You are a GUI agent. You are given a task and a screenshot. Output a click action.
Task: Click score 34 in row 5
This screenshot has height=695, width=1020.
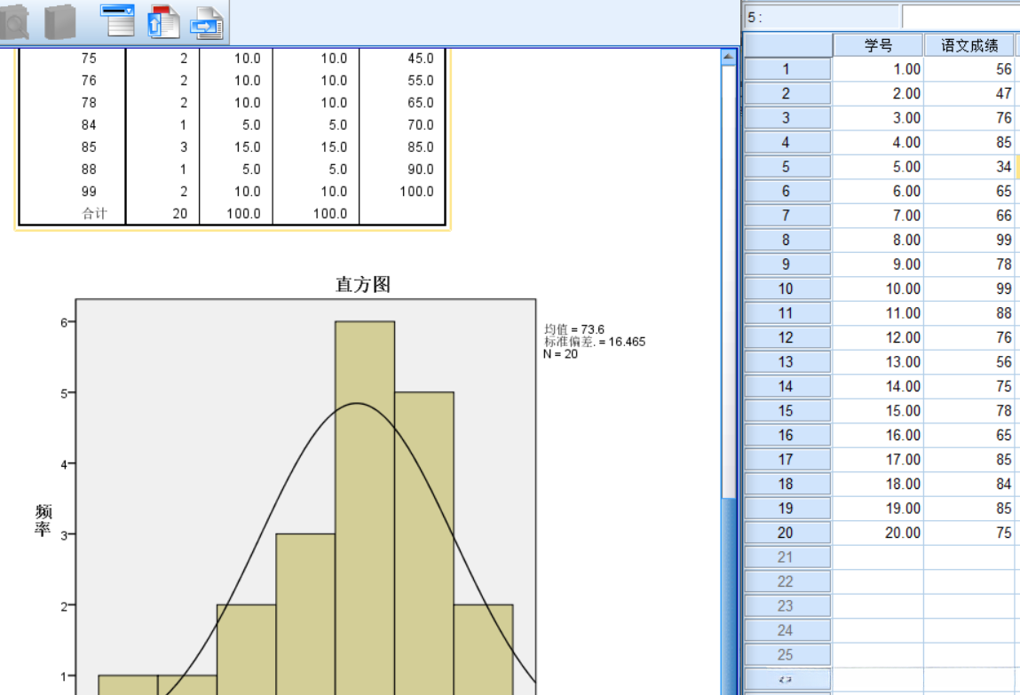969,167
